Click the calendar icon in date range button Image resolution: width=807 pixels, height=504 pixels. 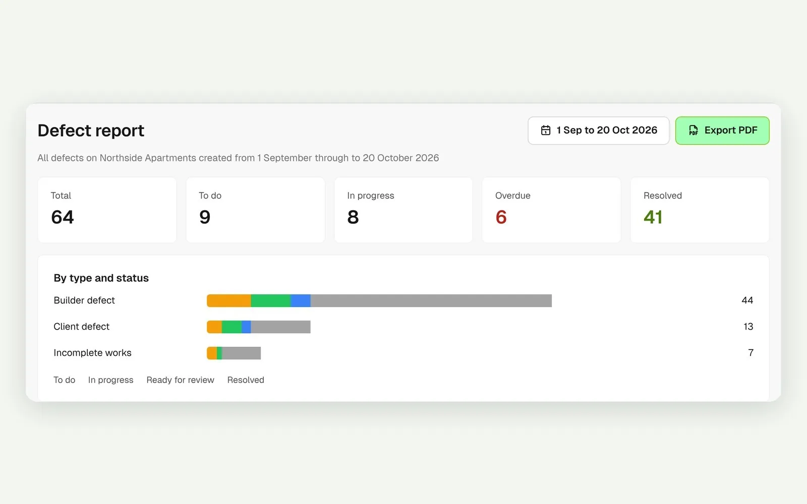click(x=546, y=131)
